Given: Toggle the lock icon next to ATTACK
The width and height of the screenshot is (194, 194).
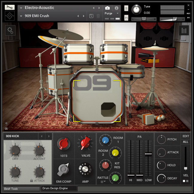Looking at the screenshot, I should [32, 181].
